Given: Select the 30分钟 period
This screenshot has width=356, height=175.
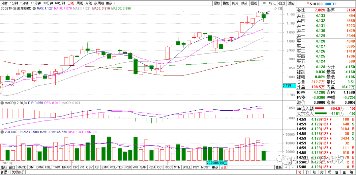Looking at the screenshot, I should pyautogui.click(x=48, y=3).
